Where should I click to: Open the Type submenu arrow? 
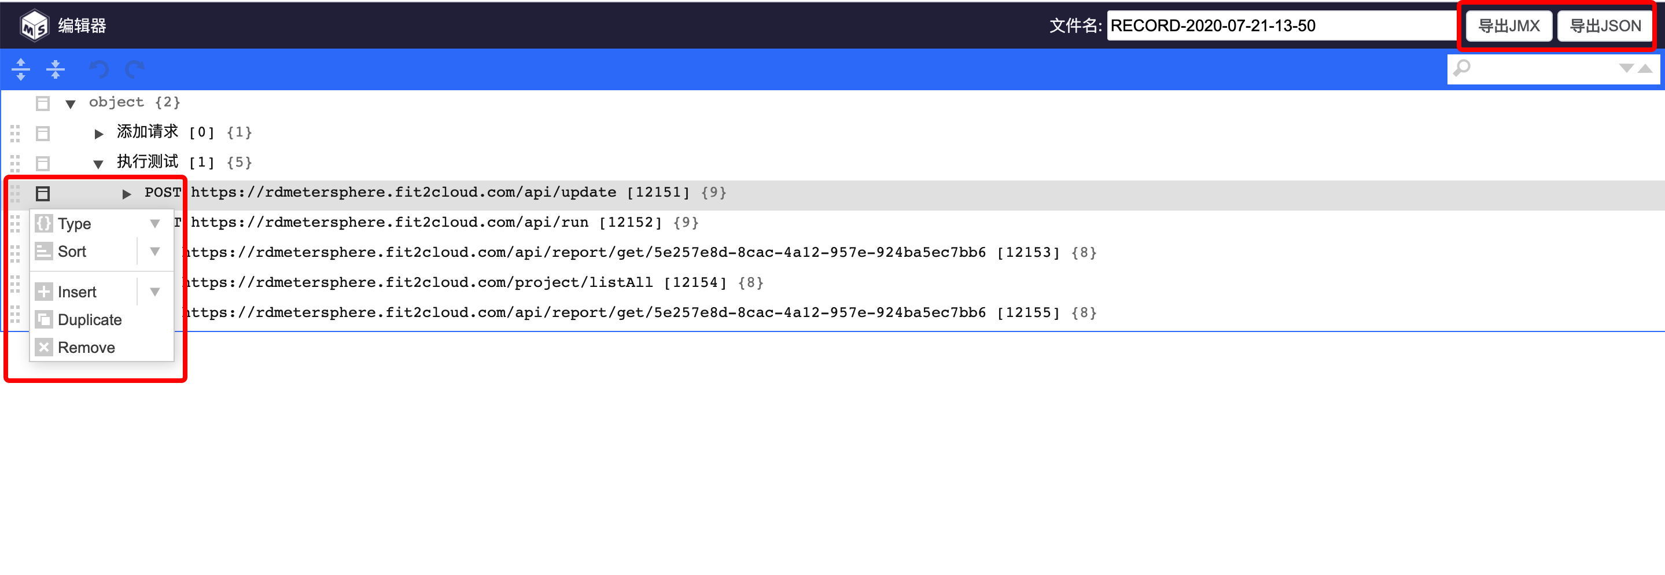(x=155, y=223)
